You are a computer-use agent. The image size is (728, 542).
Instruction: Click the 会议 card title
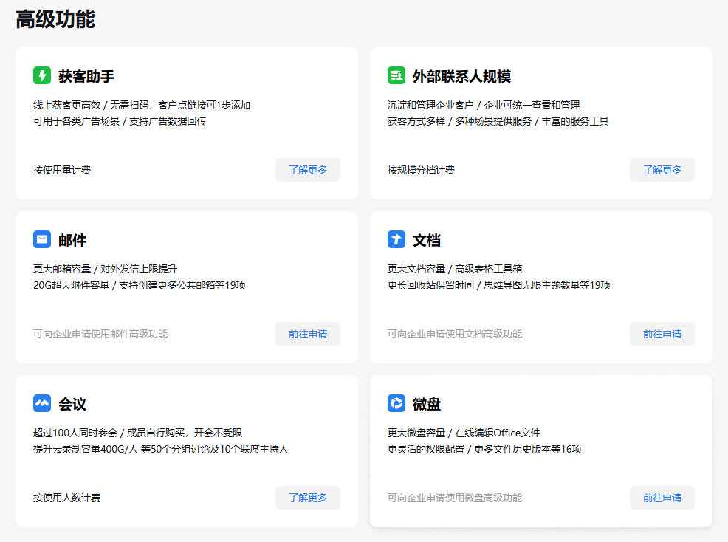(72, 404)
